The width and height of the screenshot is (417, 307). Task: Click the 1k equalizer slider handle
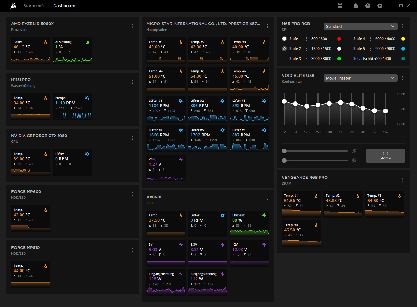pyautogui.click(x=341, y=103)
